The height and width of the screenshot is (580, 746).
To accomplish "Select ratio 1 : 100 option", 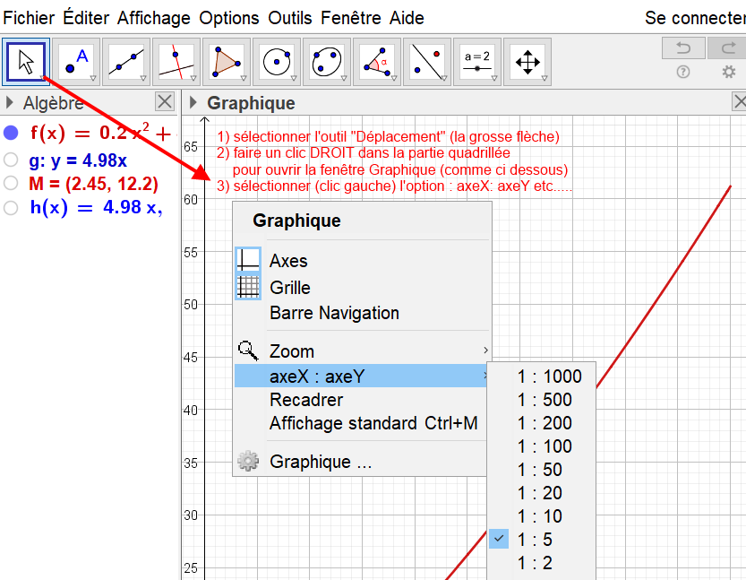I will pos(544,446).
